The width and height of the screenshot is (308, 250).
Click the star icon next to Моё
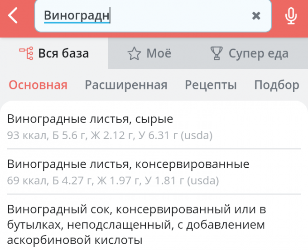click(134, 53)
